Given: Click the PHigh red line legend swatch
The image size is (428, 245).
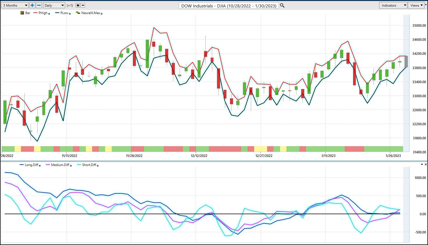Looking at the screenshot, I should point(35,13).
